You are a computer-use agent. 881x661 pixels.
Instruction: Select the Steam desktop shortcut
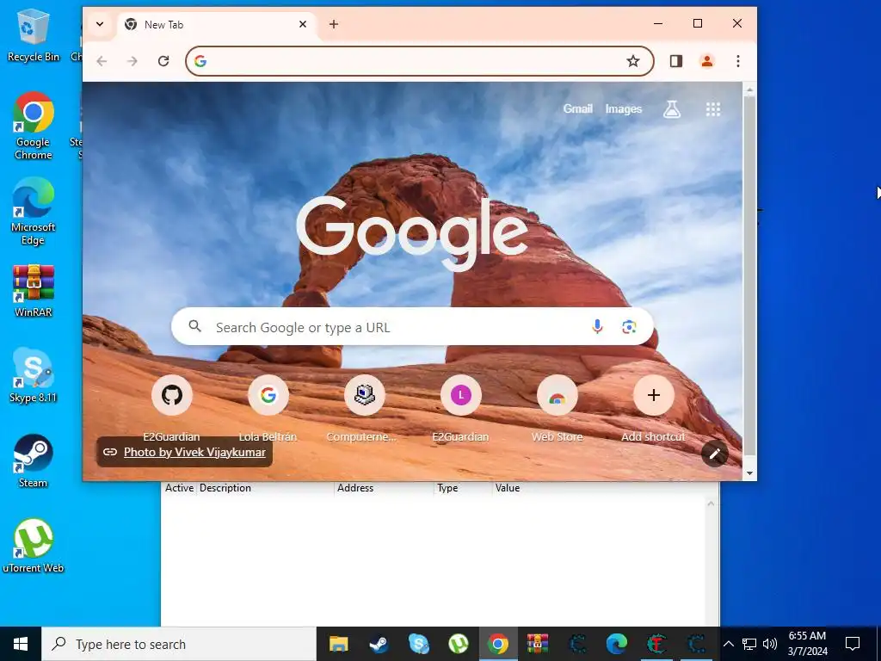(x=34, y=461)
